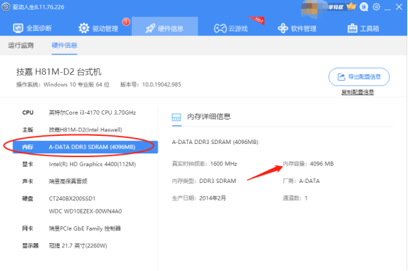Click the memory detail panel icon
Image resolution: width=408 pixels, height=271 pixels.
pos(177,117)
